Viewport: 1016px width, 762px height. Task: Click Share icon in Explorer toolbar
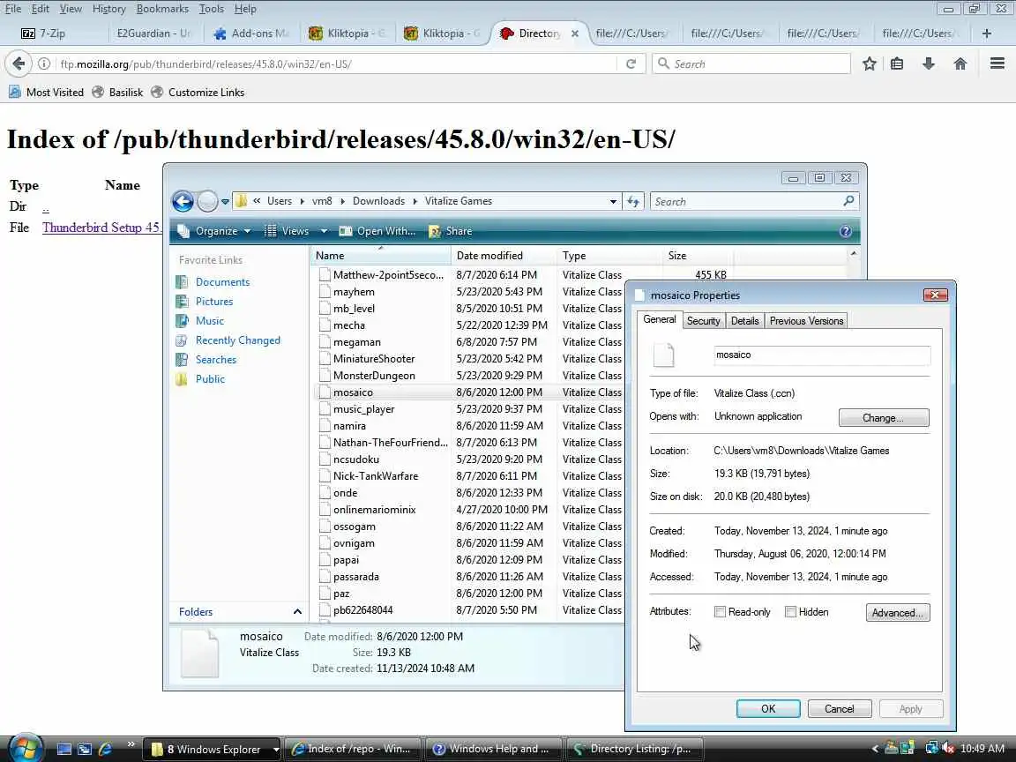tap(434, 231)
